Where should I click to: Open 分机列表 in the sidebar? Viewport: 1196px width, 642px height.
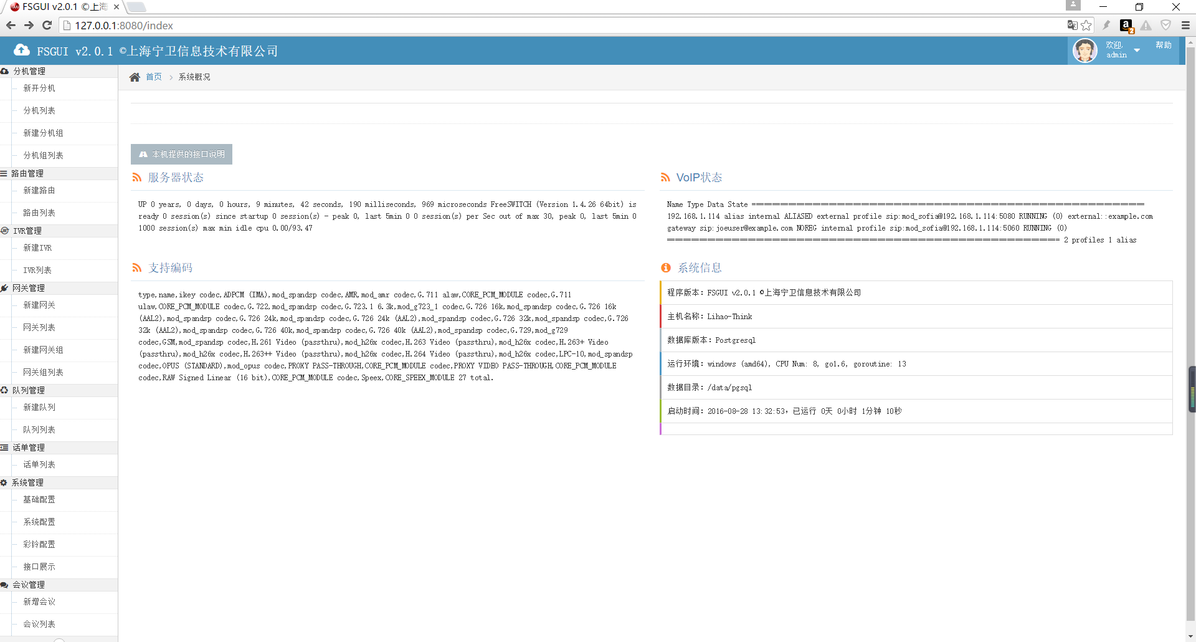[39, 110]
